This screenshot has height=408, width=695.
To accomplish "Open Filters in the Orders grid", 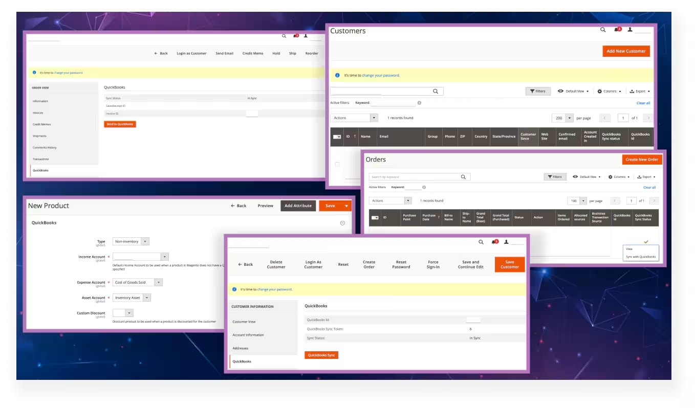I will [x=555, y=177].
